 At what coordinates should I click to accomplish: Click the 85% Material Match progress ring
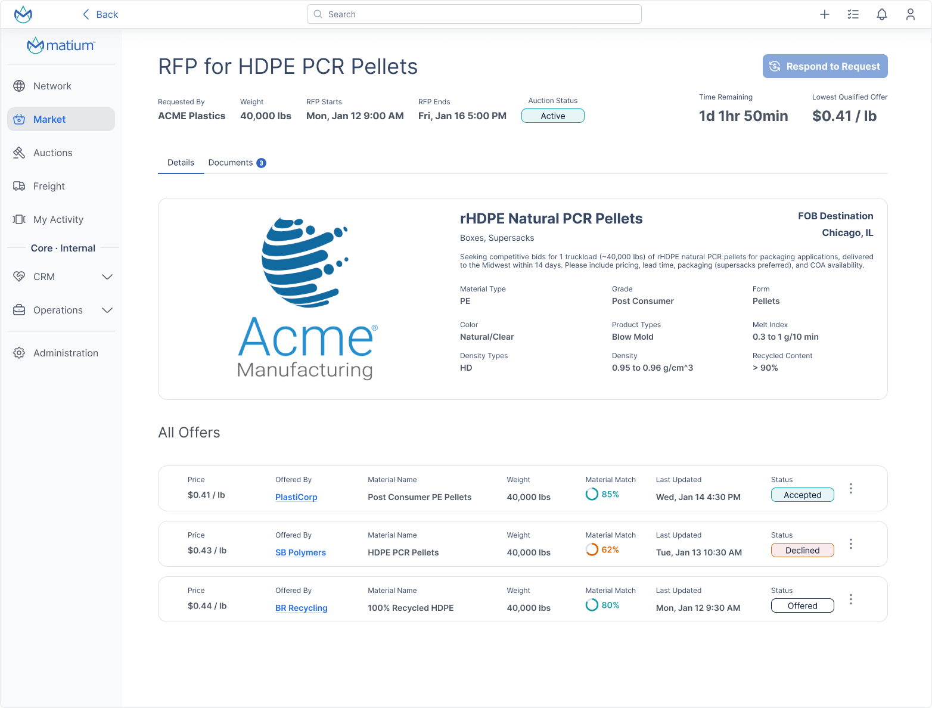pyautogui.click(x=592, y=494)
